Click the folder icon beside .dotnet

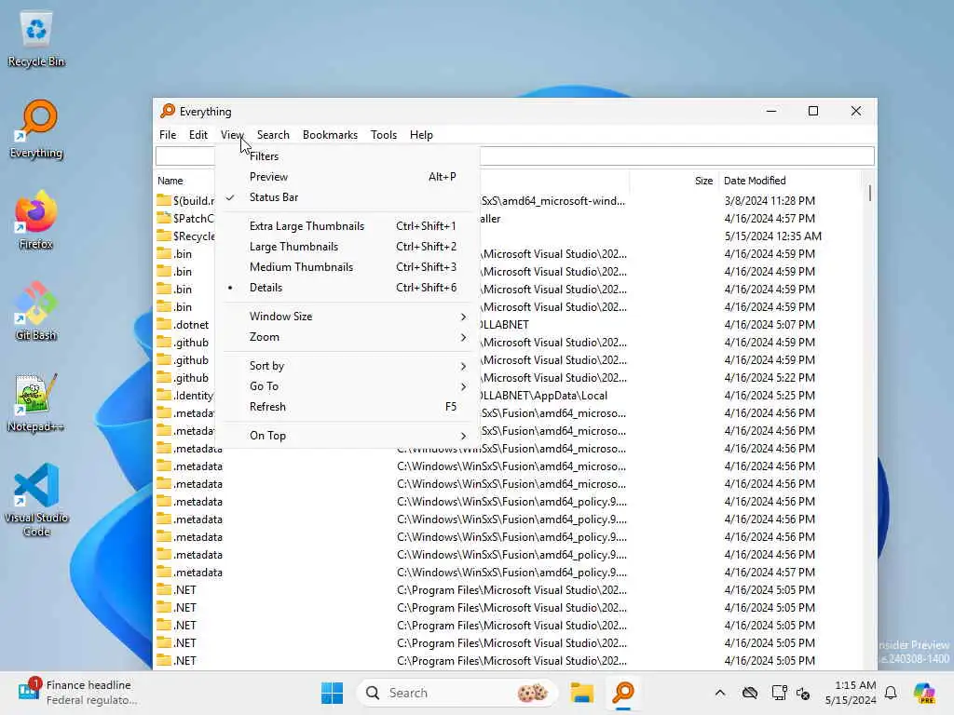(164, 325)
